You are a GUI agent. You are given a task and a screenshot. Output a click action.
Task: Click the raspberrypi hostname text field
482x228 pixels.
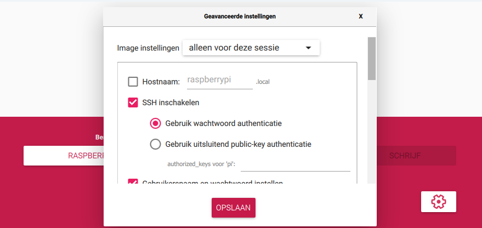(x=220, y=81)
